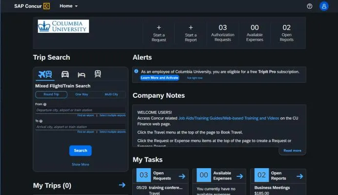This screenshot has height=195, width=338.
Task: Click the arrow on Open Reports card
Action: [x=299, y=176]
